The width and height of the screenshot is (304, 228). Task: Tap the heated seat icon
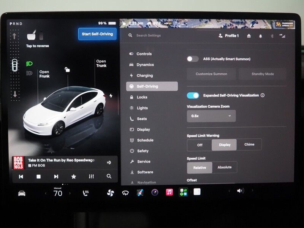point(85,193)
